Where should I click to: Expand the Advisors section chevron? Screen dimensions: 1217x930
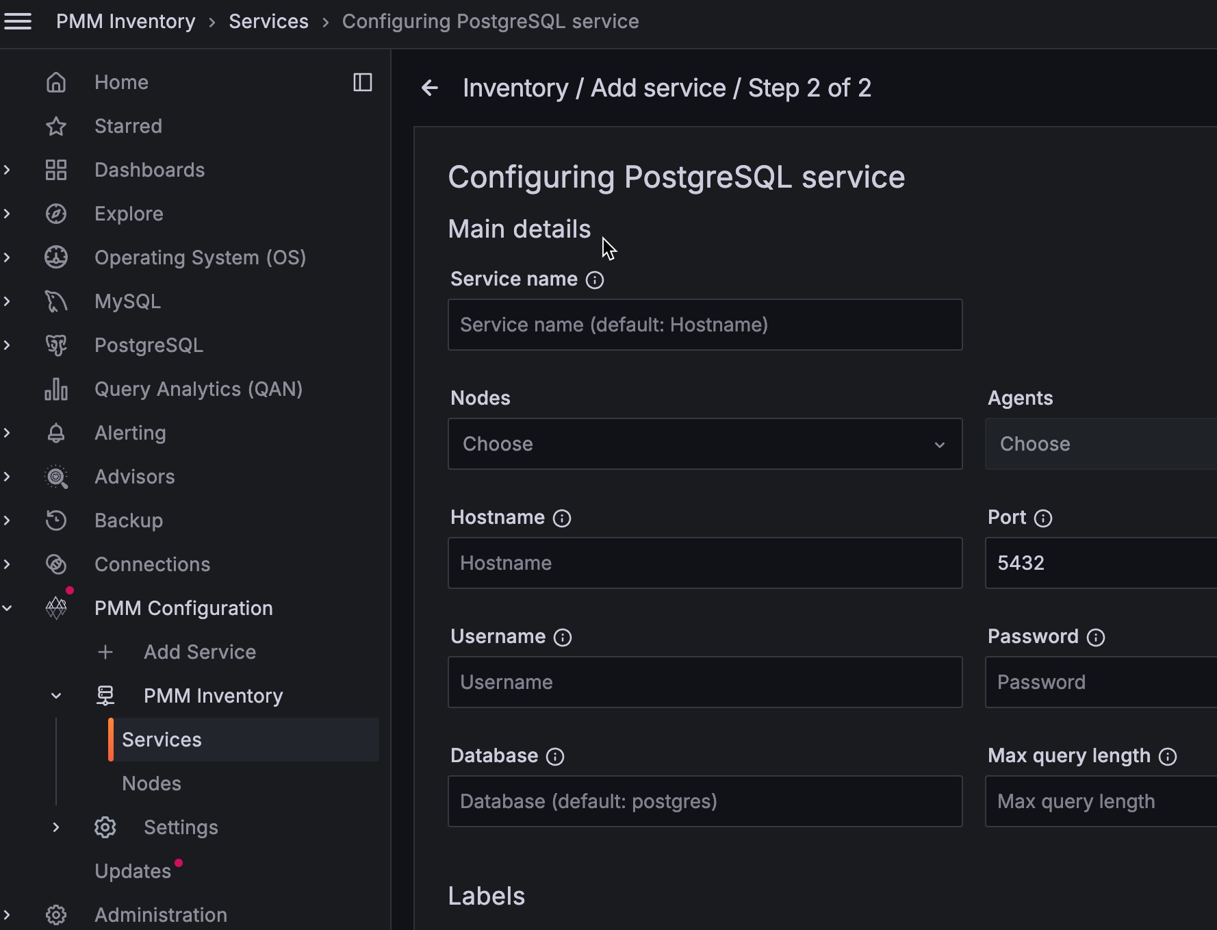[x=7, y=477]
